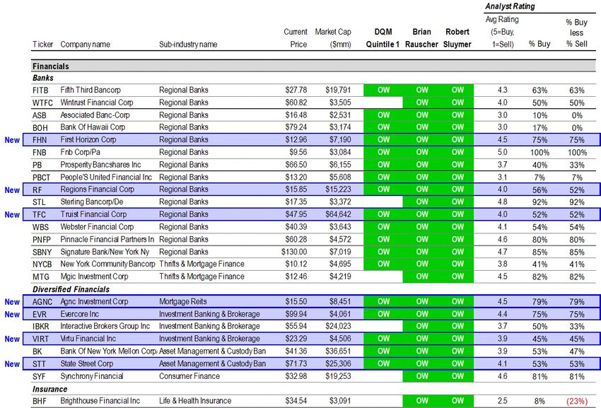Click Synchrony Financial company name

point(92,376)
